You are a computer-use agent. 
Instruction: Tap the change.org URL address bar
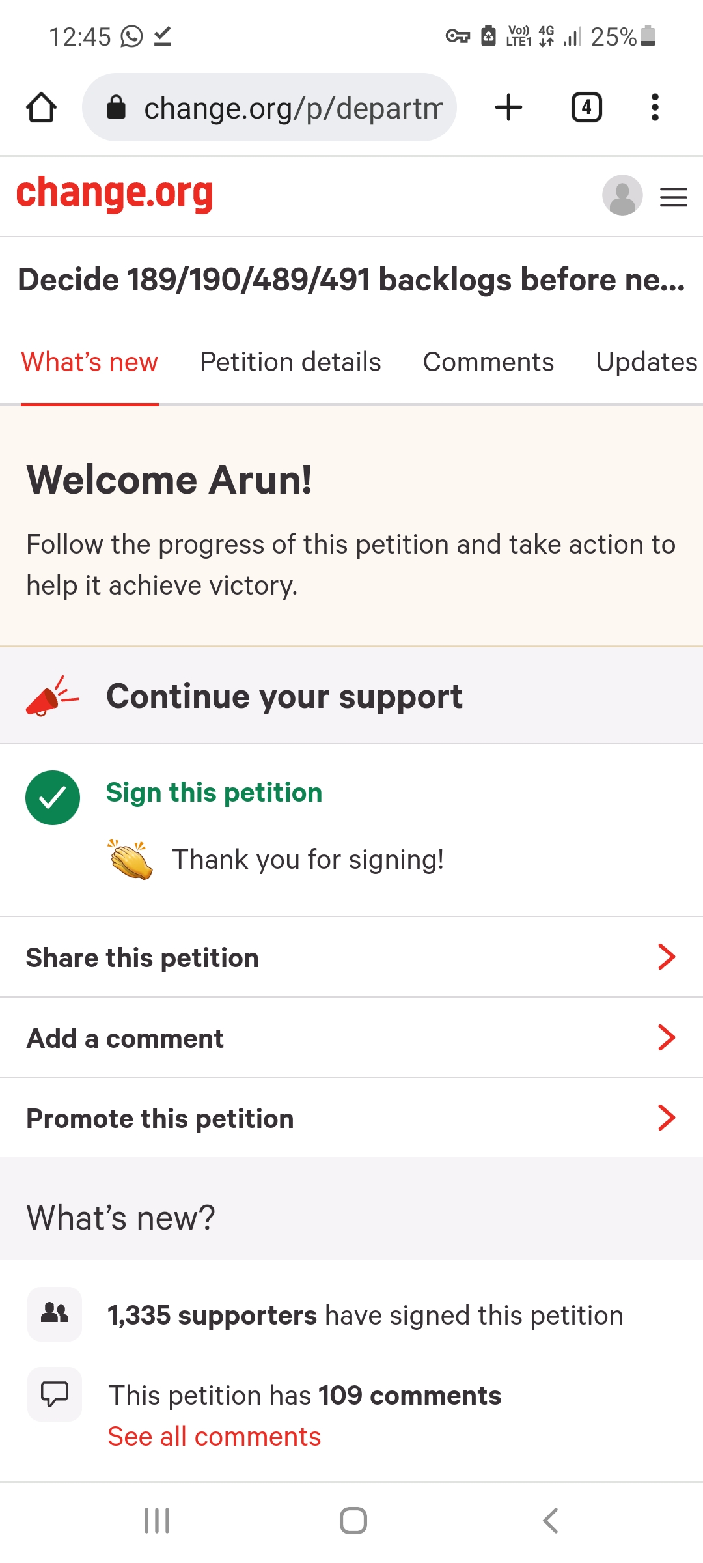[x=269, y=107]
